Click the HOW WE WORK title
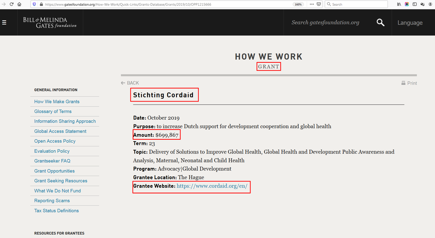 pyautogui.click(x=269, y=57)
